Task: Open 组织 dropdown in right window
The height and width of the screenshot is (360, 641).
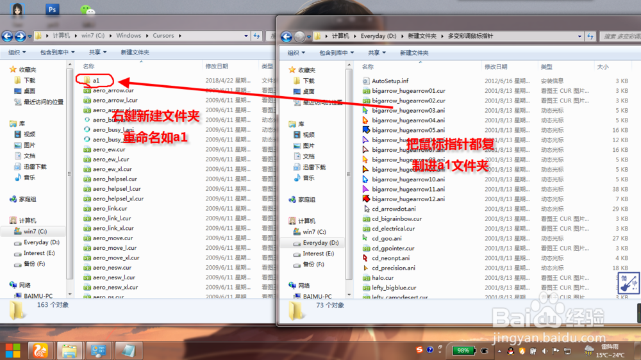Action: (x=296, y=53)
